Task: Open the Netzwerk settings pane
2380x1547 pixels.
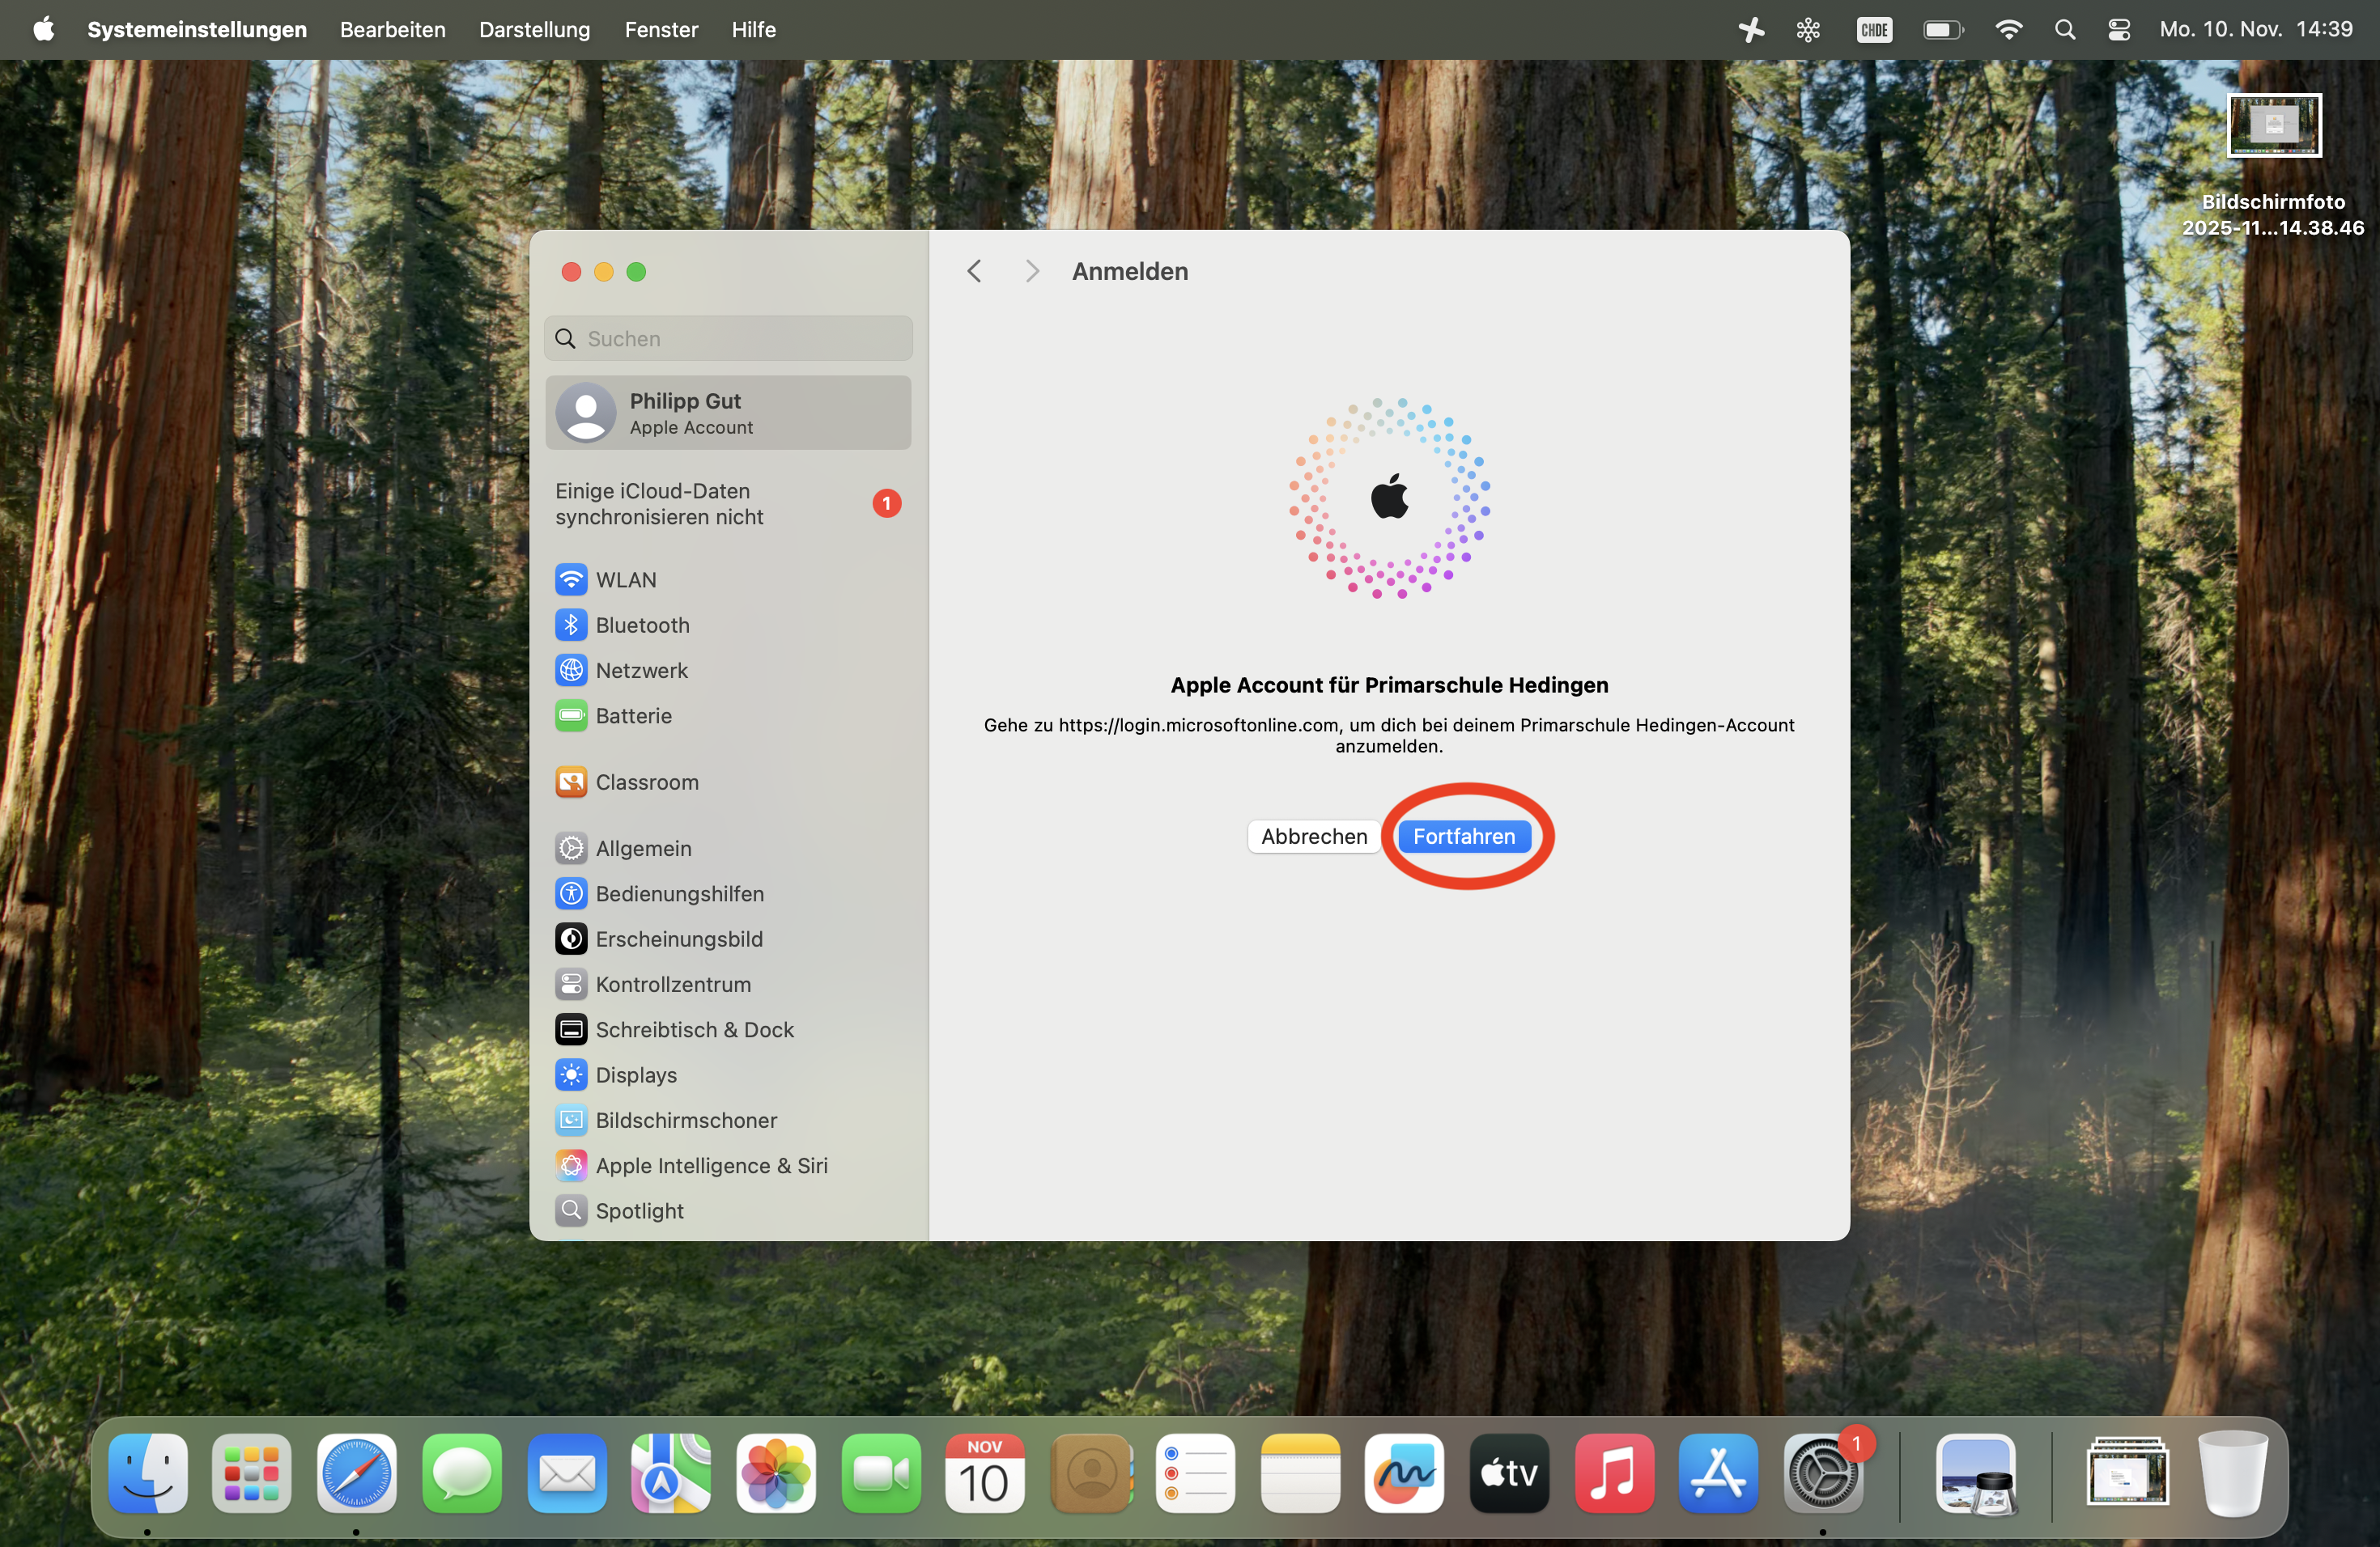Action: (x=640, y=671)
